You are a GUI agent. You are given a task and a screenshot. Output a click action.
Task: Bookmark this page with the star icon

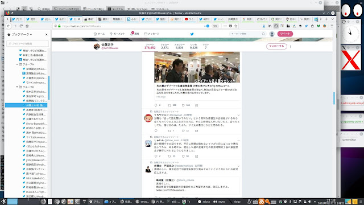(x=236, y=26)
